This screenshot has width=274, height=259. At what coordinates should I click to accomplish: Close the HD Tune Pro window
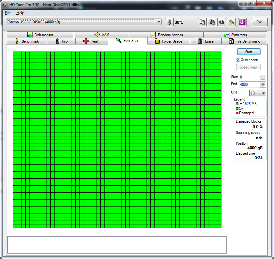264,3
